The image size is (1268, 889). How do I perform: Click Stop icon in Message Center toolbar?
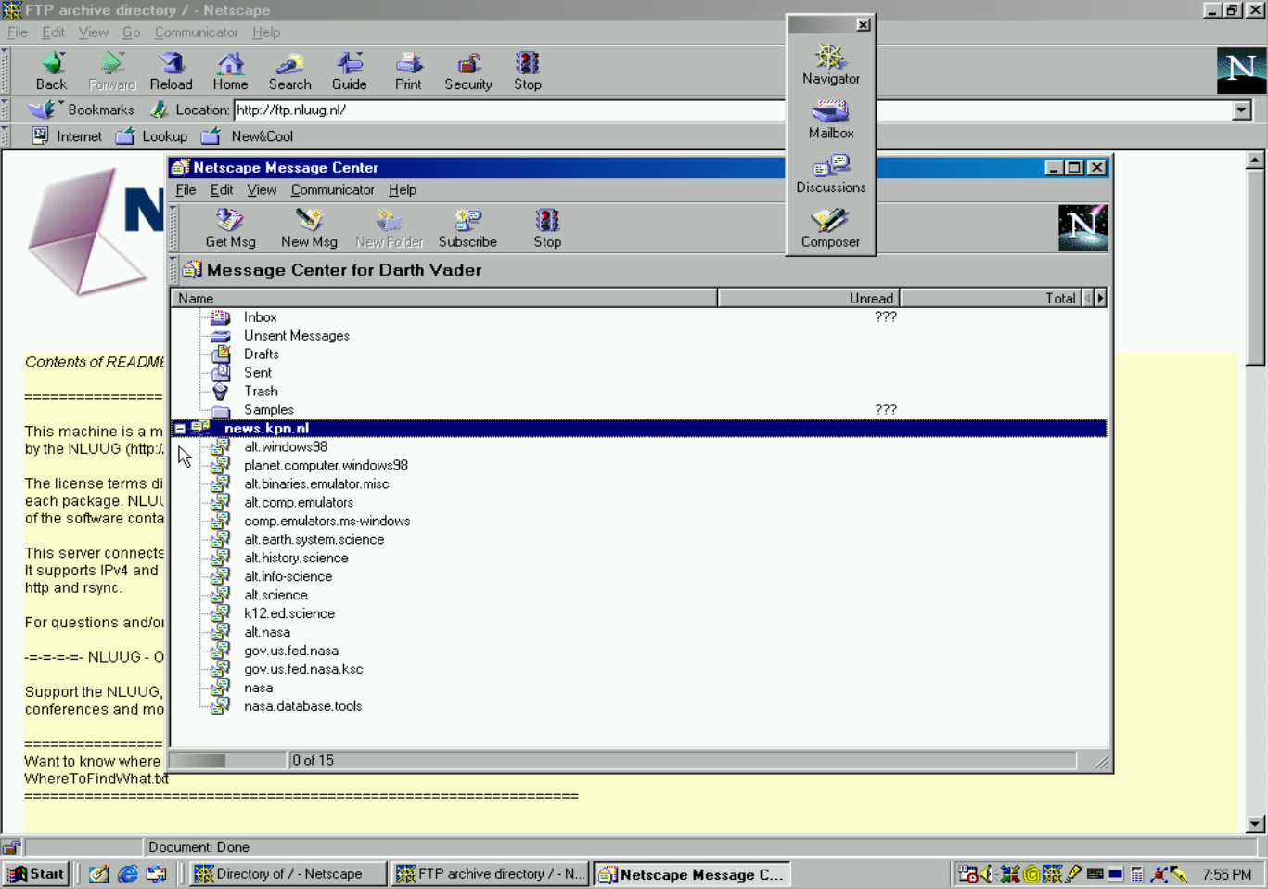pyautogui.click(x=547, y=228)
